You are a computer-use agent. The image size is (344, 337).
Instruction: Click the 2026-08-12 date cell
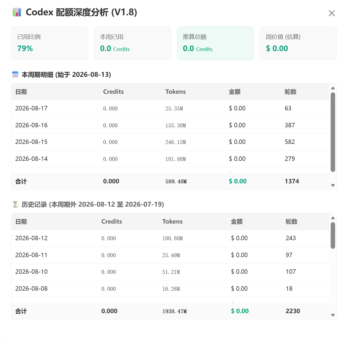click(31, 238)
